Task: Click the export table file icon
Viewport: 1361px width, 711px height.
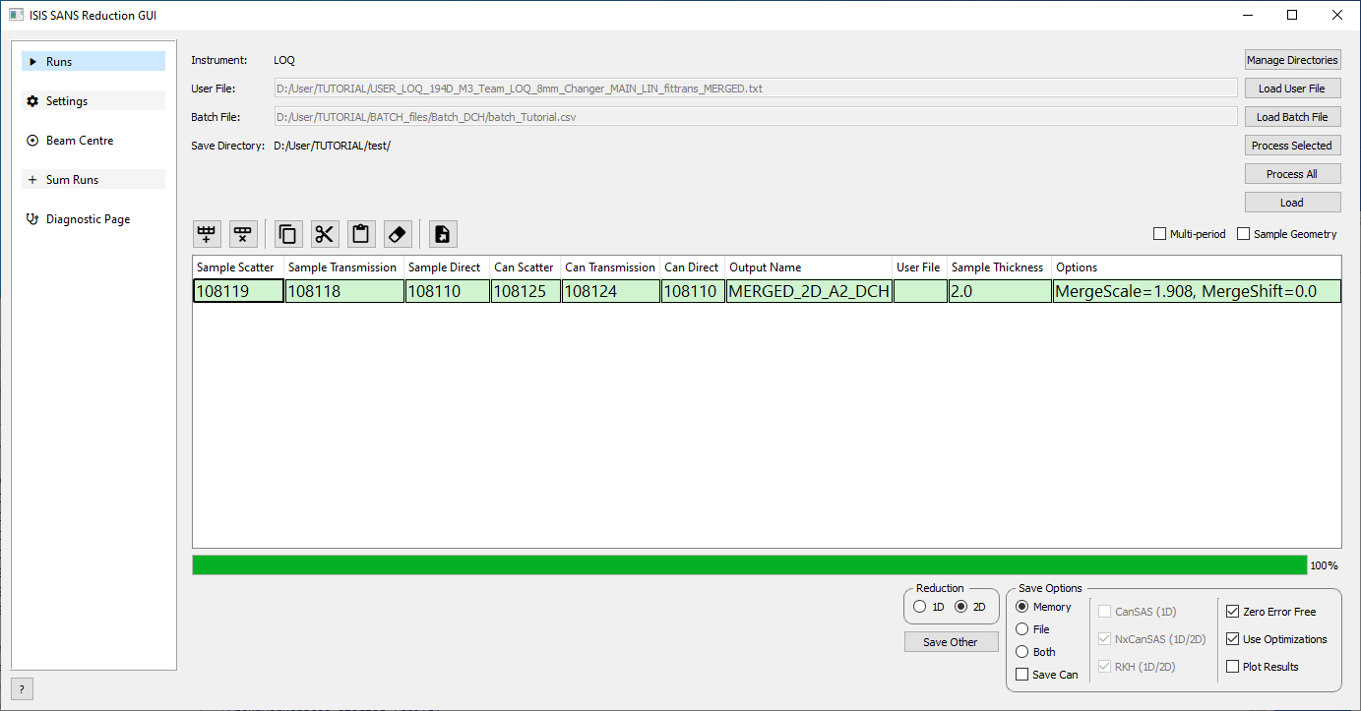Action: coord(443,234)
